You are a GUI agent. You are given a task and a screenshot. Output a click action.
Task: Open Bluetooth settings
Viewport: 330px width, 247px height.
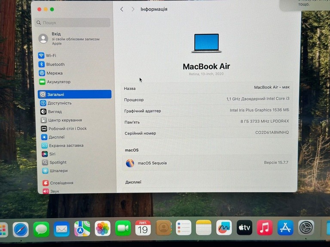tap(52, 64)
